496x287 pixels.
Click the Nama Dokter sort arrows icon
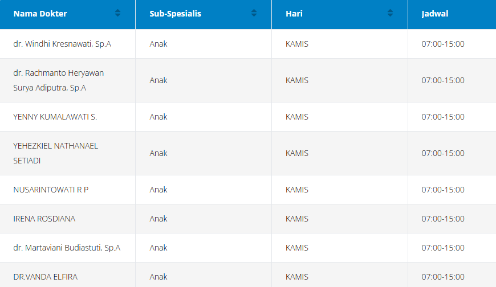[117, 13]
